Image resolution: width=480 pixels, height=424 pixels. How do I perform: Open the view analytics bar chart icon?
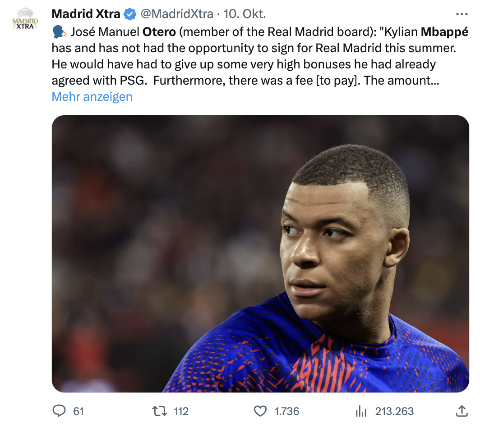pos(361,410)
